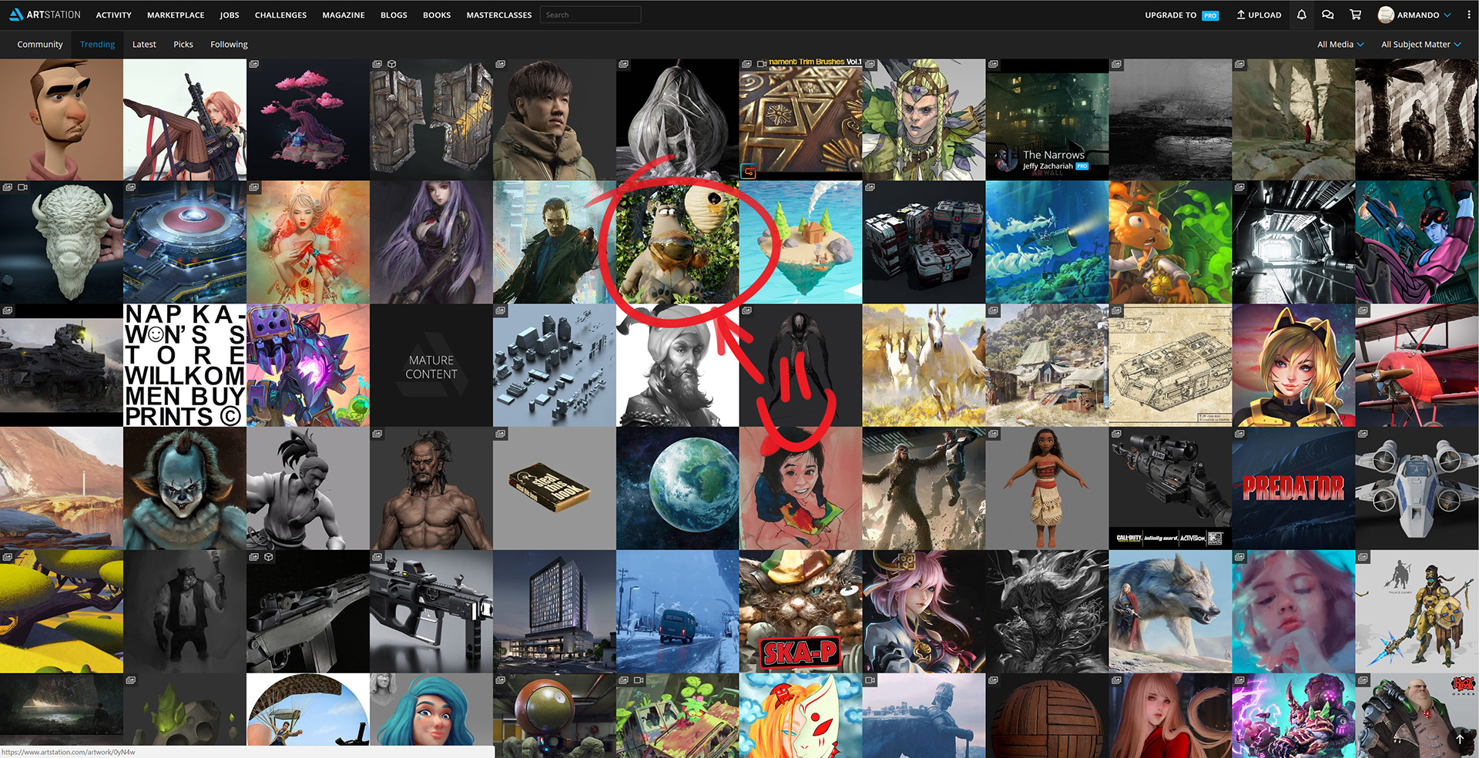
Task: Click marketplace icon on Trim Brushes thumbnail
Action: pyautogui.click(x=748, y=172)
